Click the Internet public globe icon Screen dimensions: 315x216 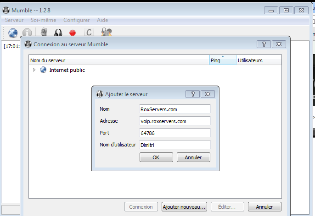(43, 70)
